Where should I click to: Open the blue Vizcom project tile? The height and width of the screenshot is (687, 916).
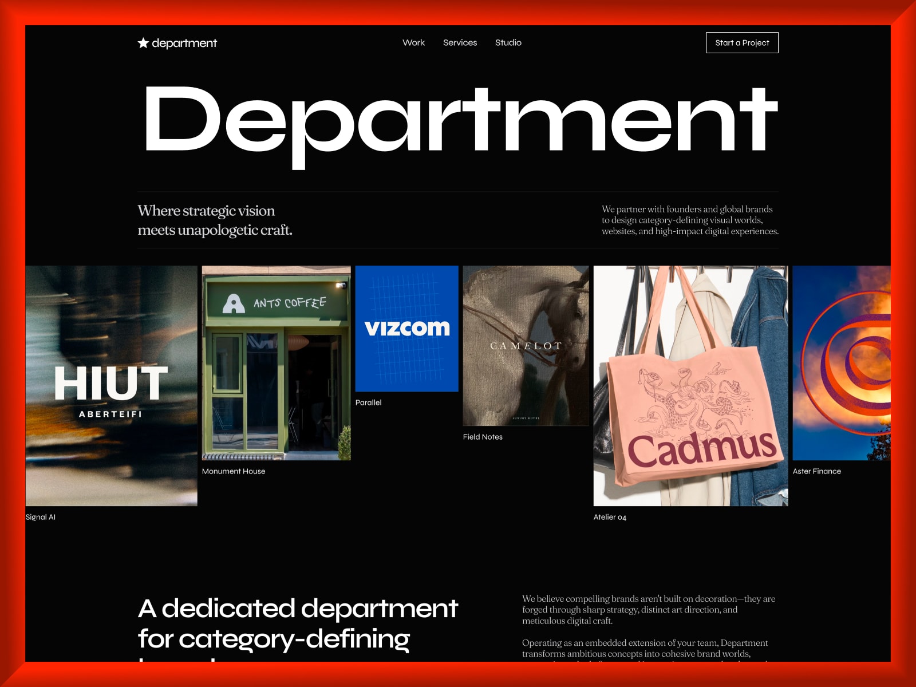(x=407, y=329)
